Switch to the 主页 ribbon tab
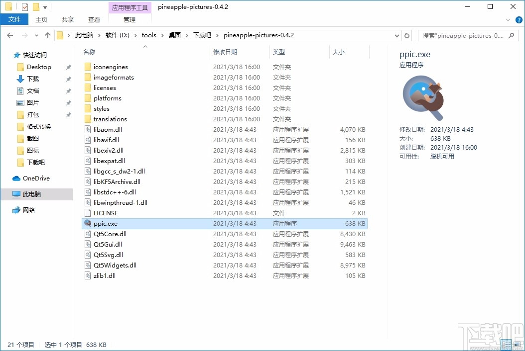The height and width of the screenshot is (351, 525). (x=41, y=20)
